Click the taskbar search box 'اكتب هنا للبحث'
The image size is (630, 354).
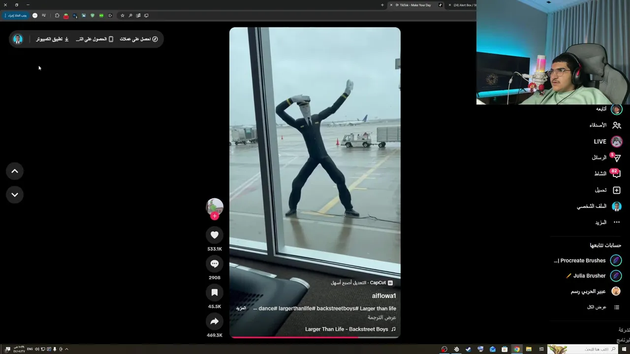point(583,349)
